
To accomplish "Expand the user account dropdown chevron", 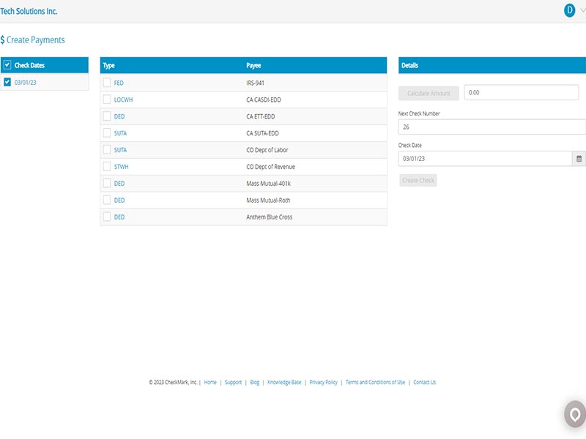I will click(x=582, y=10).
